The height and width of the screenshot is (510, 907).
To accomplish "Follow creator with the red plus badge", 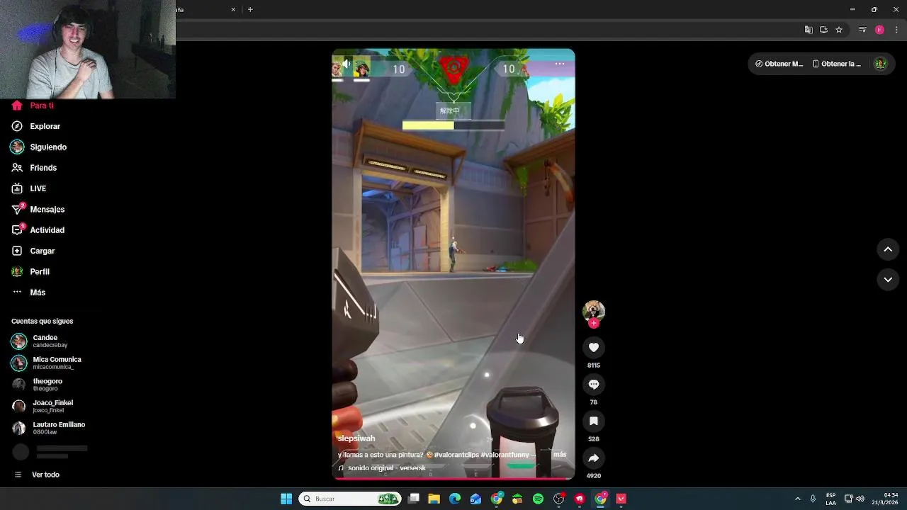I will 594,323.
